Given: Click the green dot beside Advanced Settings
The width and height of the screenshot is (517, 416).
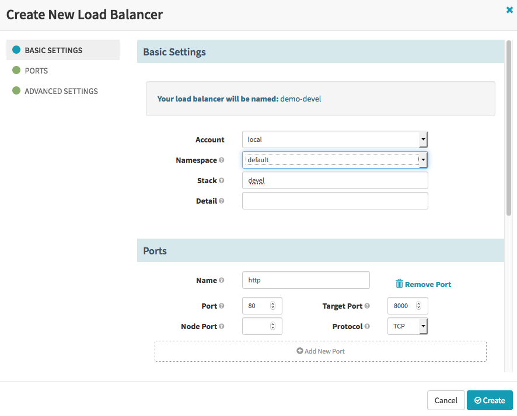Looking at the screenshot, I should coord(16,90).
